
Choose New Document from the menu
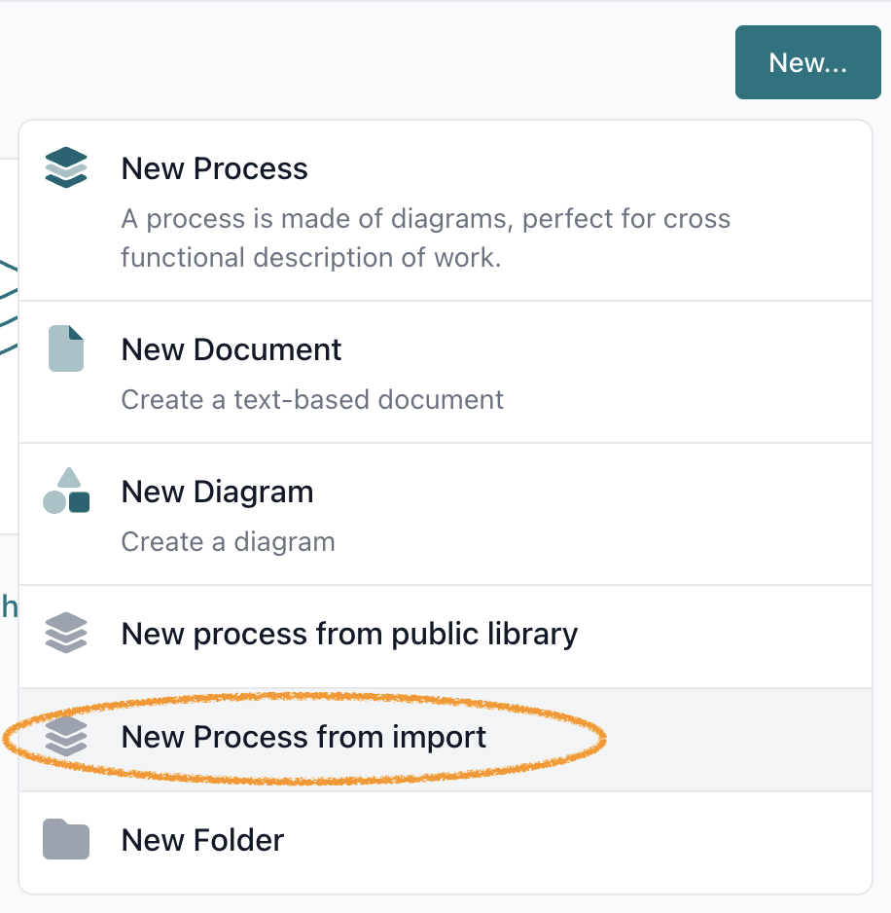coord(445,372)
